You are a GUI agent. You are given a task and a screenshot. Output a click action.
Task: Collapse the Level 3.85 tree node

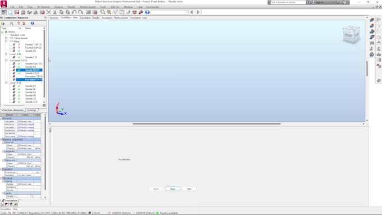tap(6, 54)
